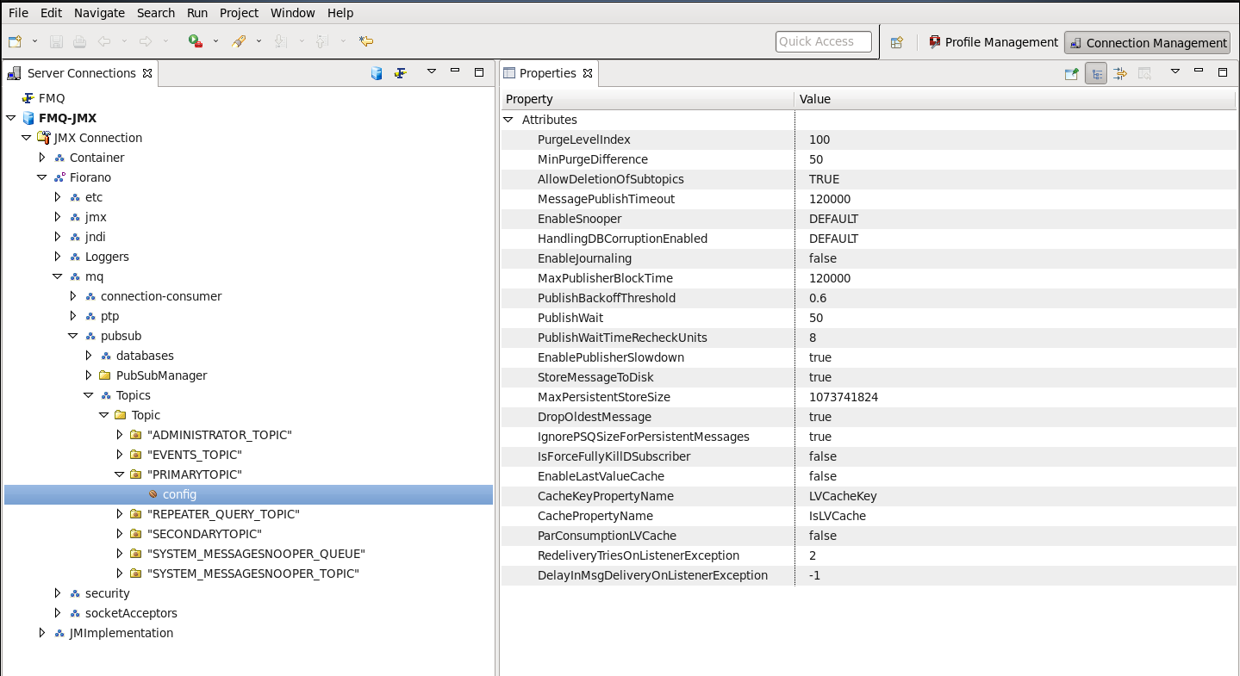1240x676 pixels.
Task: Click the "SYSTEM_MESSAGESNOOPER_QUEUE" folder icon
Action: pos(137,554)
